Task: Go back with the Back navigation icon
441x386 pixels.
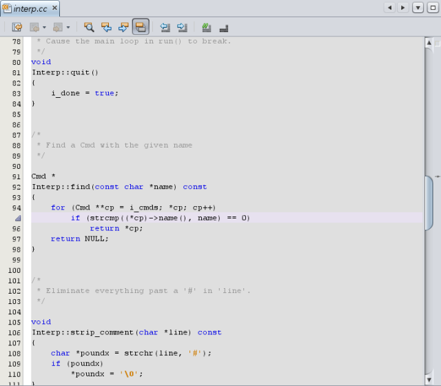Action: click(x=34, y=28)
